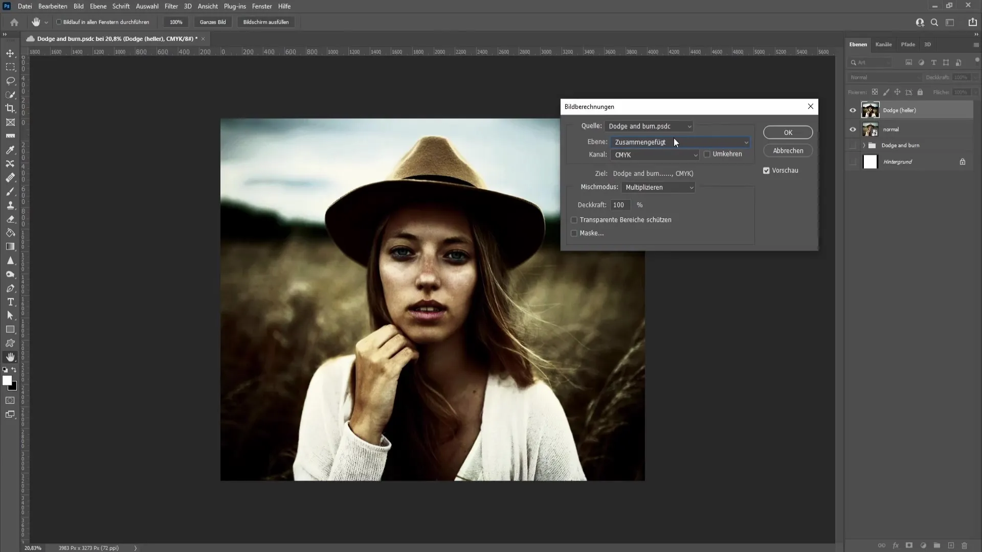Open the Bild menu in menu bar
Image resolution: width=982 pixels, height=552 pixels.
coord(78,6)
